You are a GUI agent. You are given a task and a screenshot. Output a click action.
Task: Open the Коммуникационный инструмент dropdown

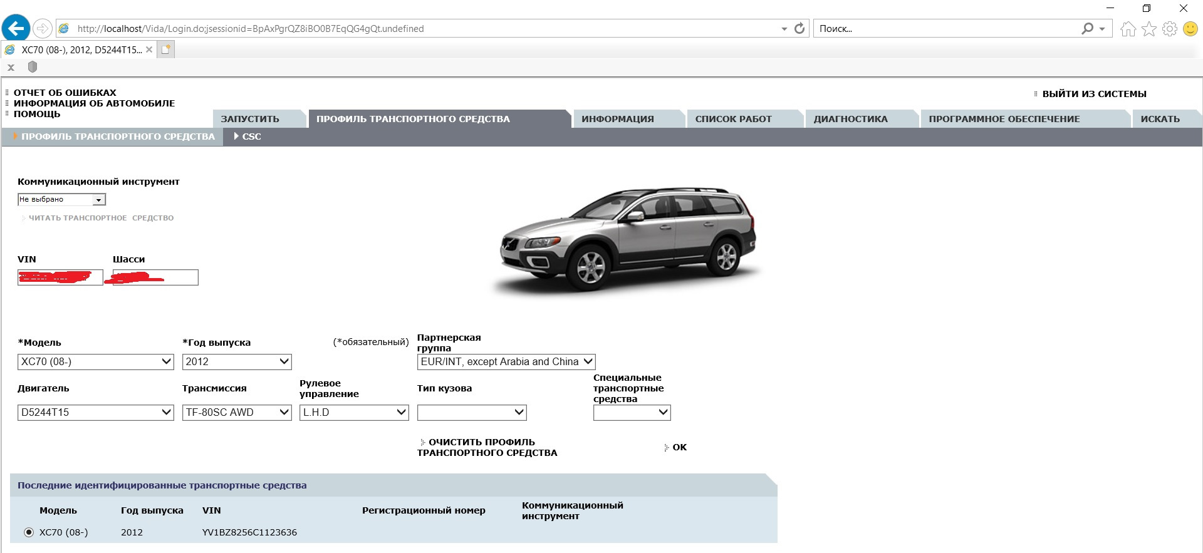tap(61, 199)
